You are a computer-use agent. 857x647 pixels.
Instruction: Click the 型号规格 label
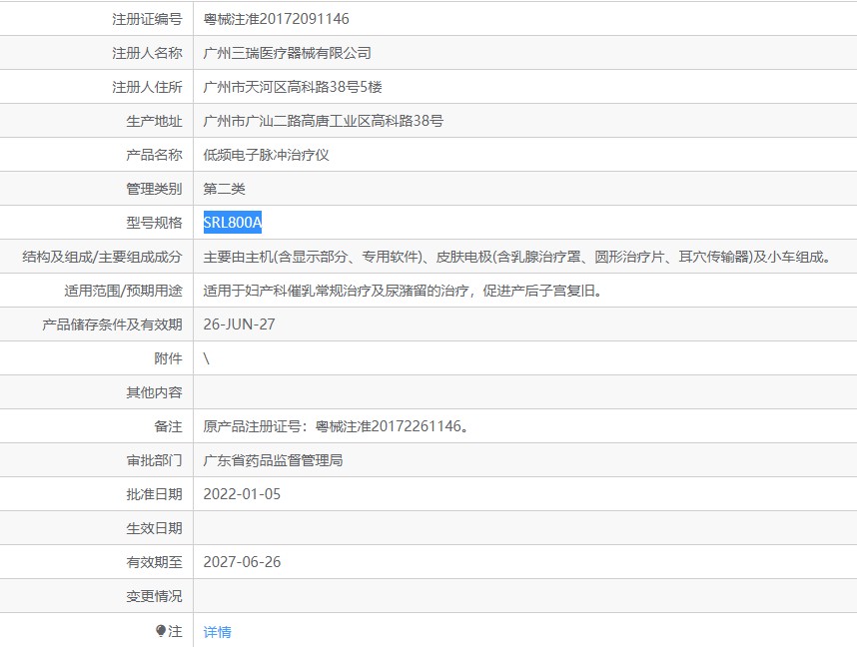(x=154, y=223)
